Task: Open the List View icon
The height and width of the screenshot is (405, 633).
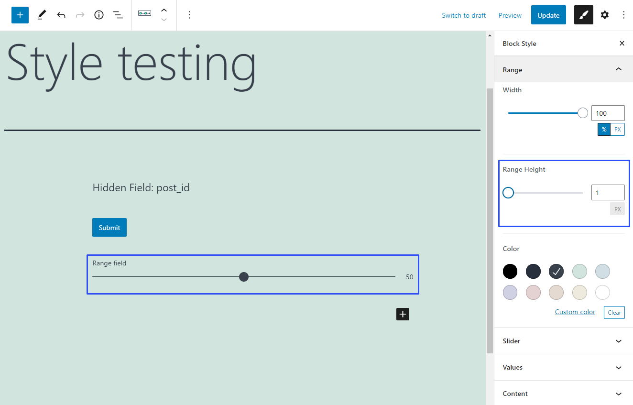Action: point(118,15)
